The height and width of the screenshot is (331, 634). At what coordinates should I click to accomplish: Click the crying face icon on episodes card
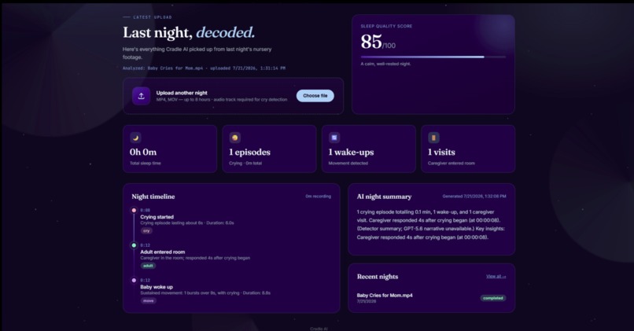235,138
